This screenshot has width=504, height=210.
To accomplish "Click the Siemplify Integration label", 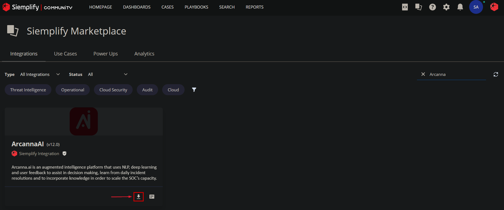I will 39,154.
